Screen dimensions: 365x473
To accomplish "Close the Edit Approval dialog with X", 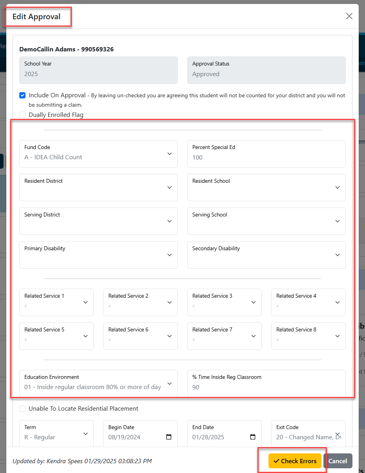I will click(349, 16).
